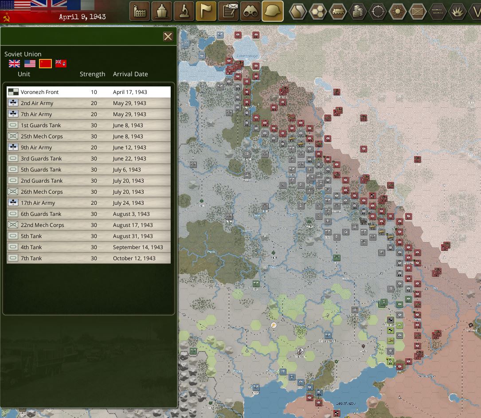Select the 17th Air Army row
This screenshot has width=481, height=418.
click(89, 203)
